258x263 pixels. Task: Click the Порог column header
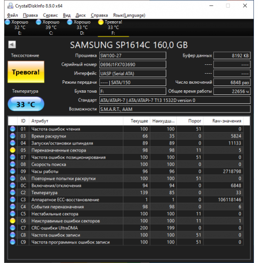tap(190, 121)
